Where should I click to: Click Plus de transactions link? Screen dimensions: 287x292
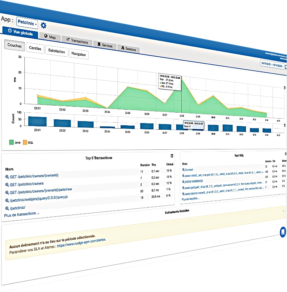pyautogui.click(x=22, y=214)
